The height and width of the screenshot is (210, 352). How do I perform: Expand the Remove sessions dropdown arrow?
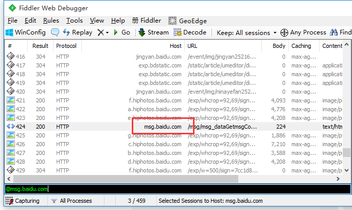pos(108,33)
